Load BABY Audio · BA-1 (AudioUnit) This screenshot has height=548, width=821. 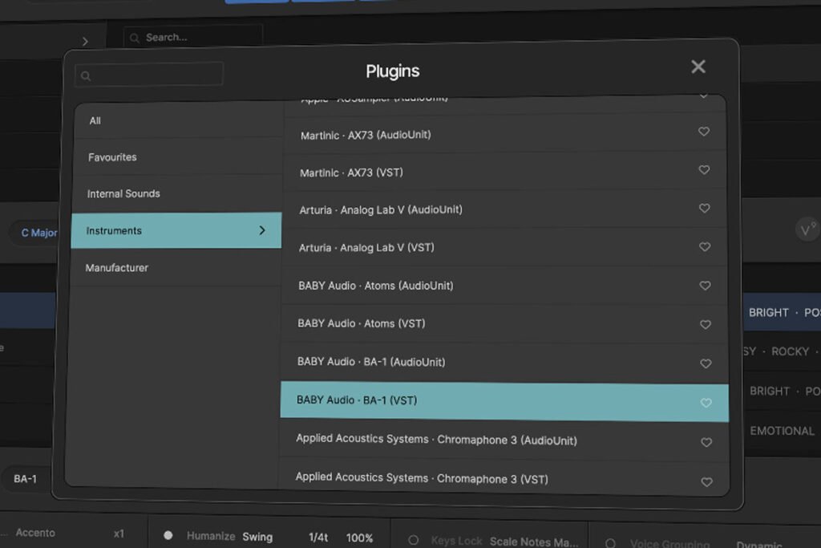point(504,363)
